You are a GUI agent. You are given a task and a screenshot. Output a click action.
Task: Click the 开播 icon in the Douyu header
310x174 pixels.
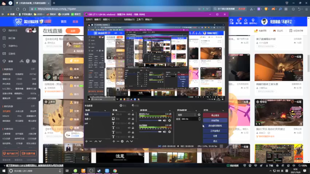pyautogui.click(x=231, y=22)
